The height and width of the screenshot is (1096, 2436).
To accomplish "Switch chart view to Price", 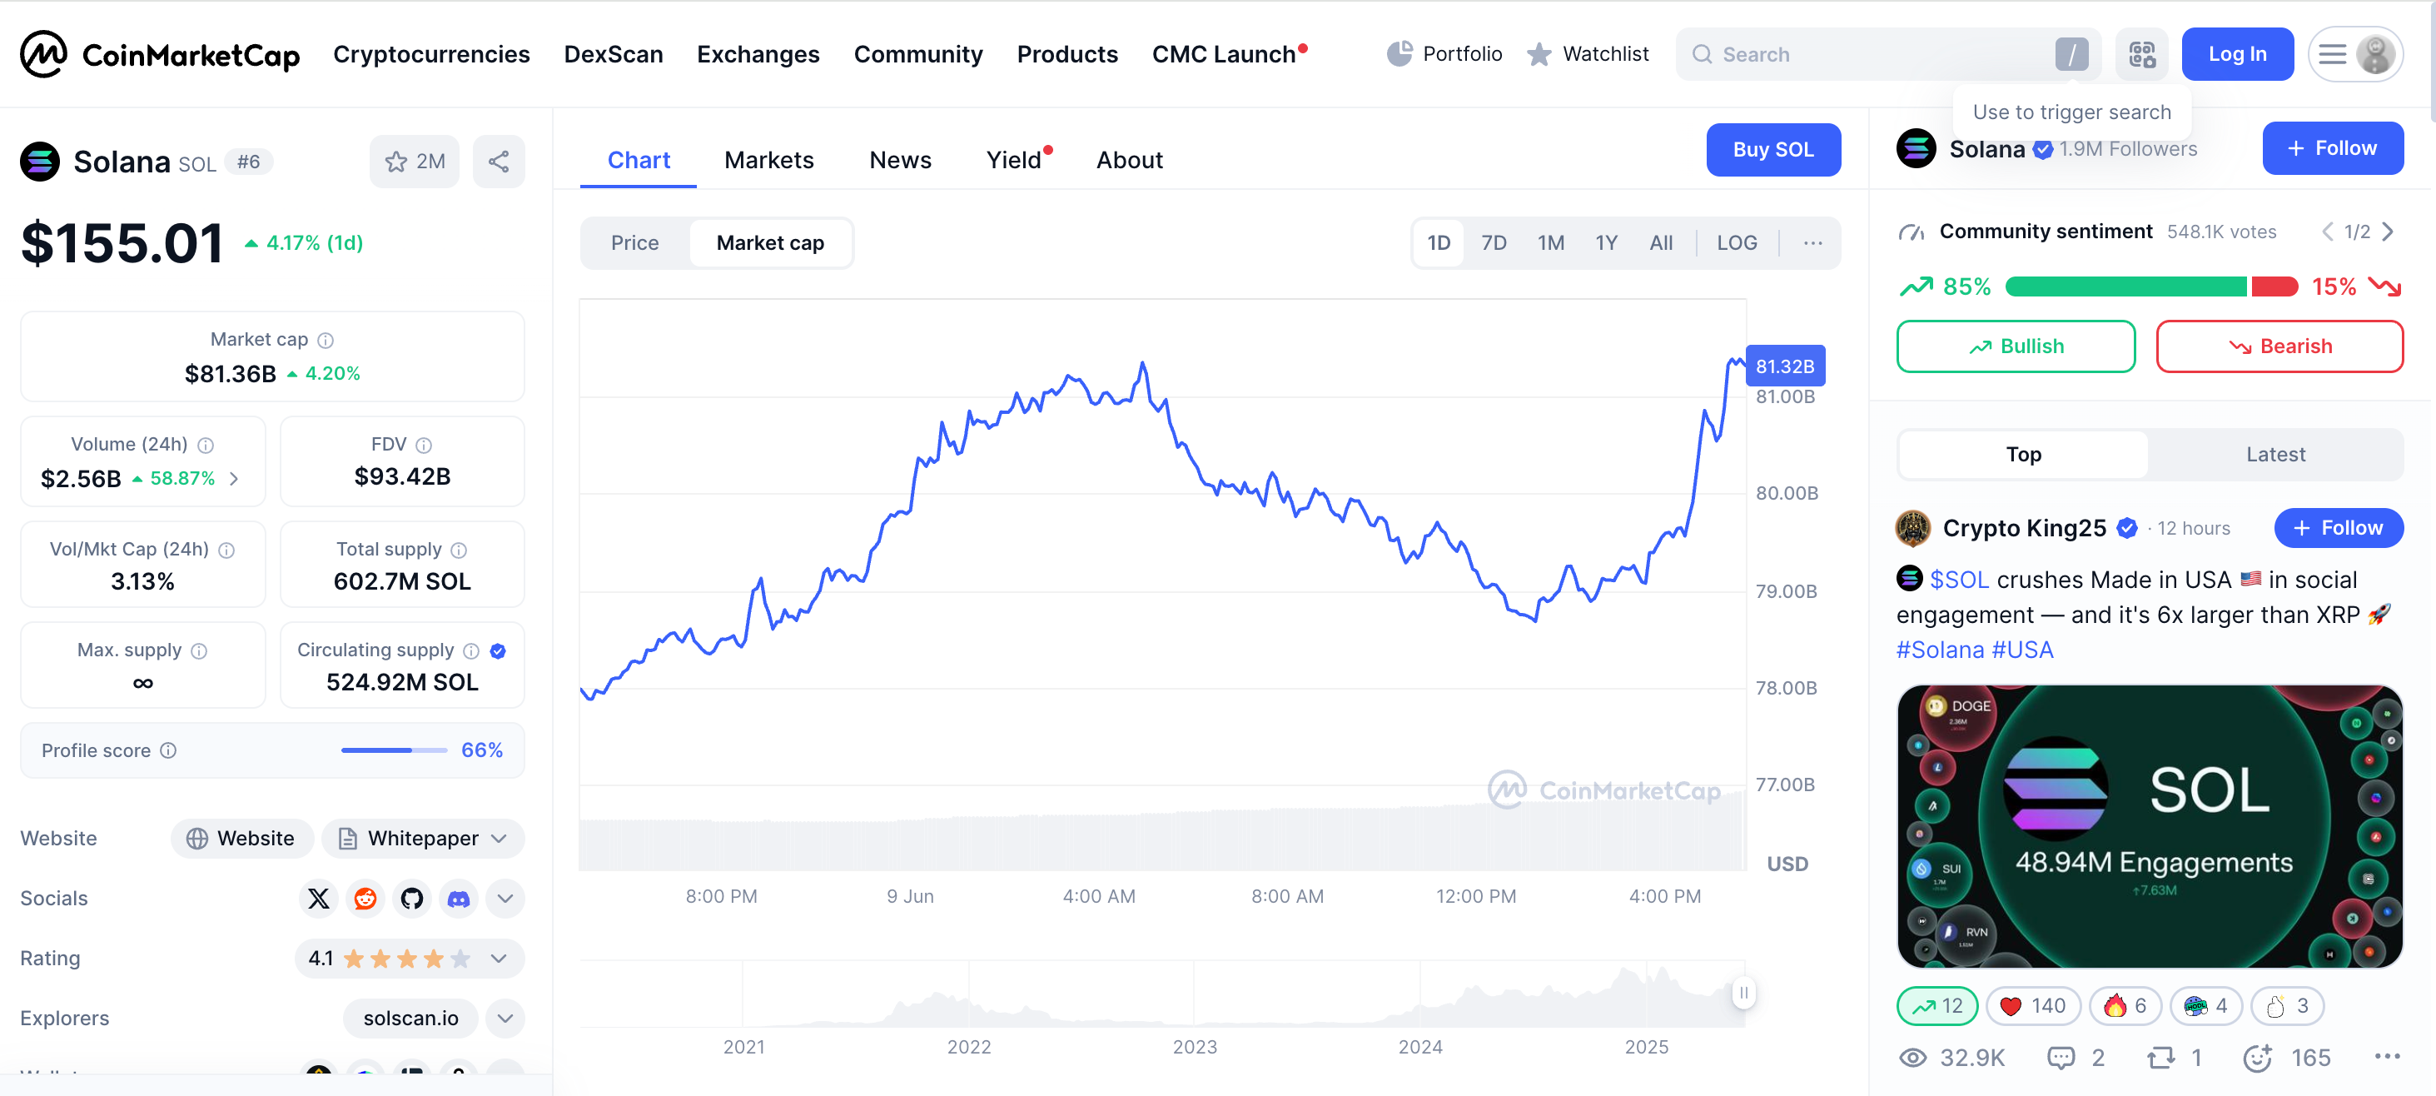I will click(634, 243).
